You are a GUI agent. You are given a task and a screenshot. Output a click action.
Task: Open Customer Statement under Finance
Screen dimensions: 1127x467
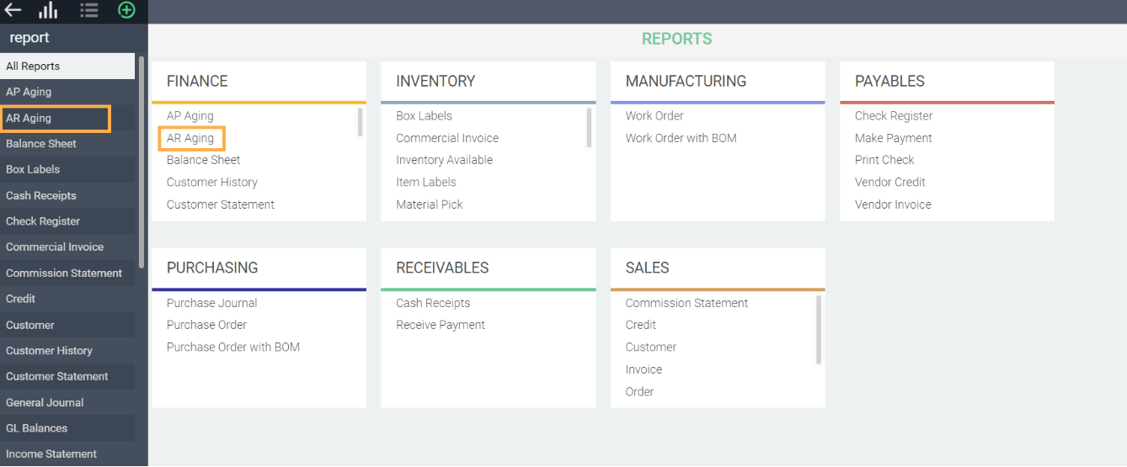(x=221, y=204)
